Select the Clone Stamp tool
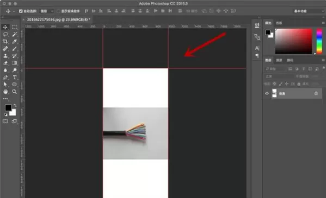The image size is (326, 198). (5, 56)
